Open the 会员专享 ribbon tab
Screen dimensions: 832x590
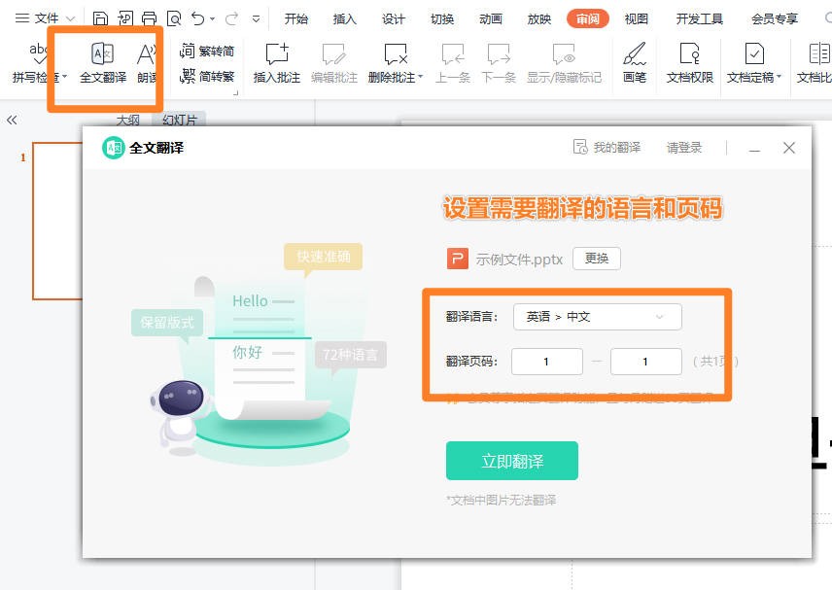775,19
